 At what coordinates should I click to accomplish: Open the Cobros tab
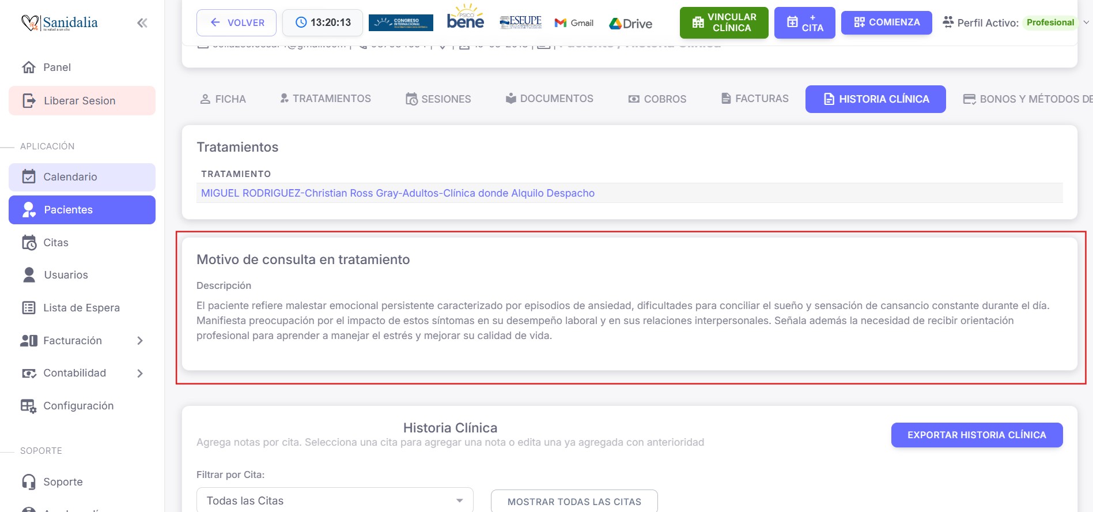pyautogui.click(x=657, y=99)
